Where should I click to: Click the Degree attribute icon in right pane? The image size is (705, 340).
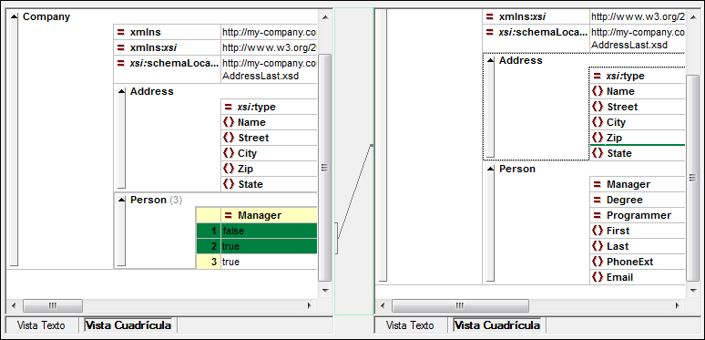[598, 200]
